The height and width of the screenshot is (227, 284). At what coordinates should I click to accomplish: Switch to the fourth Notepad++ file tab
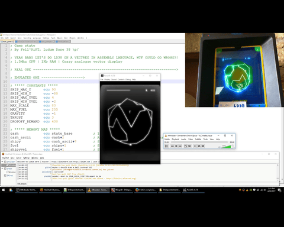63,41
